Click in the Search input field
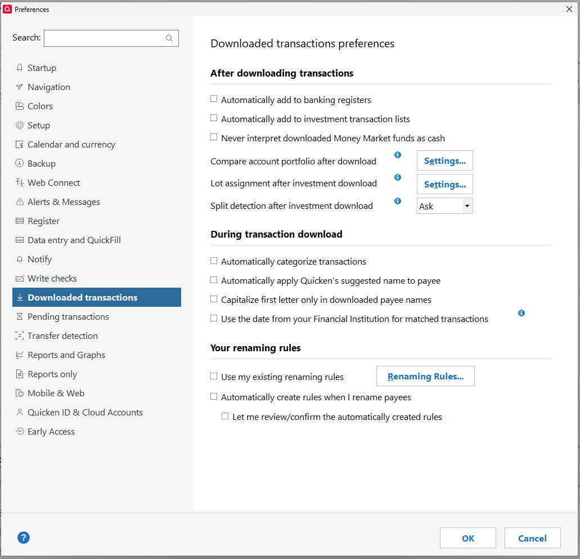The height and width of the screenshot is (559, 580). click(111, 38)
